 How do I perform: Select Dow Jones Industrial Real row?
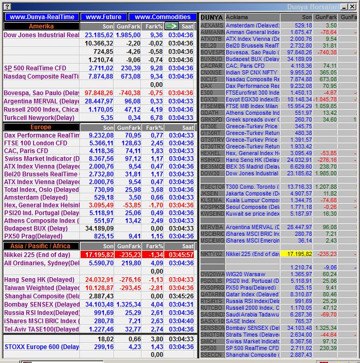tap(99, 35)
